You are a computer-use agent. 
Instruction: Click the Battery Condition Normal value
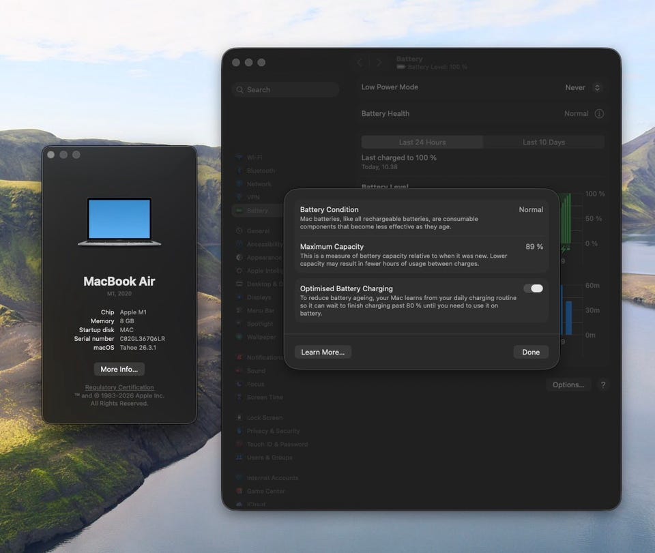pos(531,209)
